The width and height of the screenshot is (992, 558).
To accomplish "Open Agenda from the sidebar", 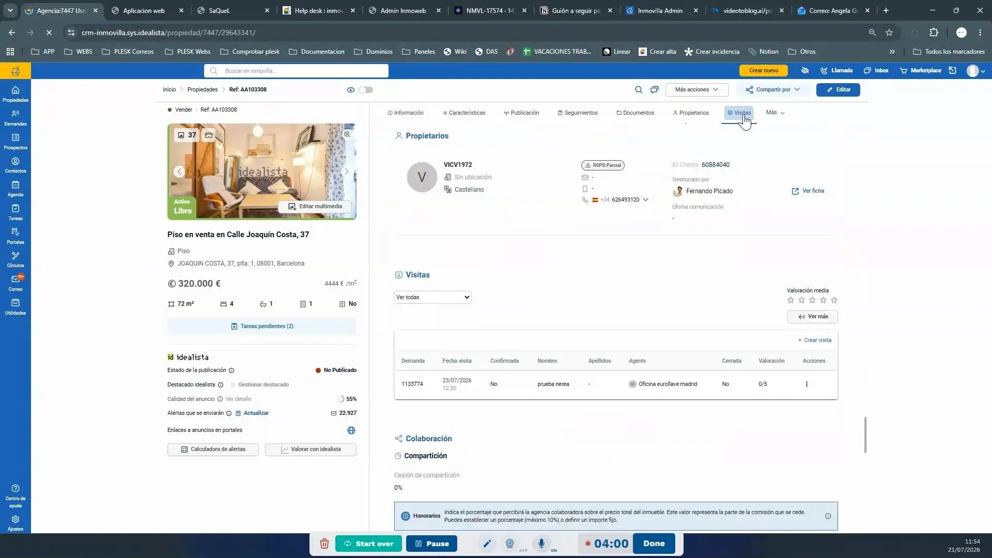I will pyautogui.click(x=16, y=189).
